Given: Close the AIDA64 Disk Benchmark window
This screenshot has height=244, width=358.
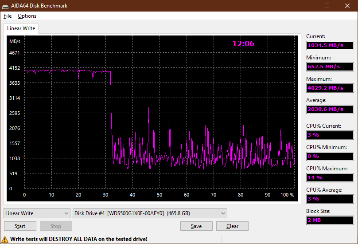Looking at the screenshot, I should [x=347, y=6].
